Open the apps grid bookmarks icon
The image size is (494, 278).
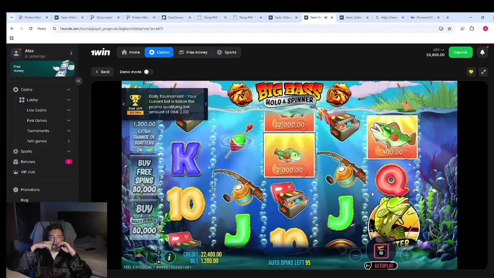coord(12,38)
